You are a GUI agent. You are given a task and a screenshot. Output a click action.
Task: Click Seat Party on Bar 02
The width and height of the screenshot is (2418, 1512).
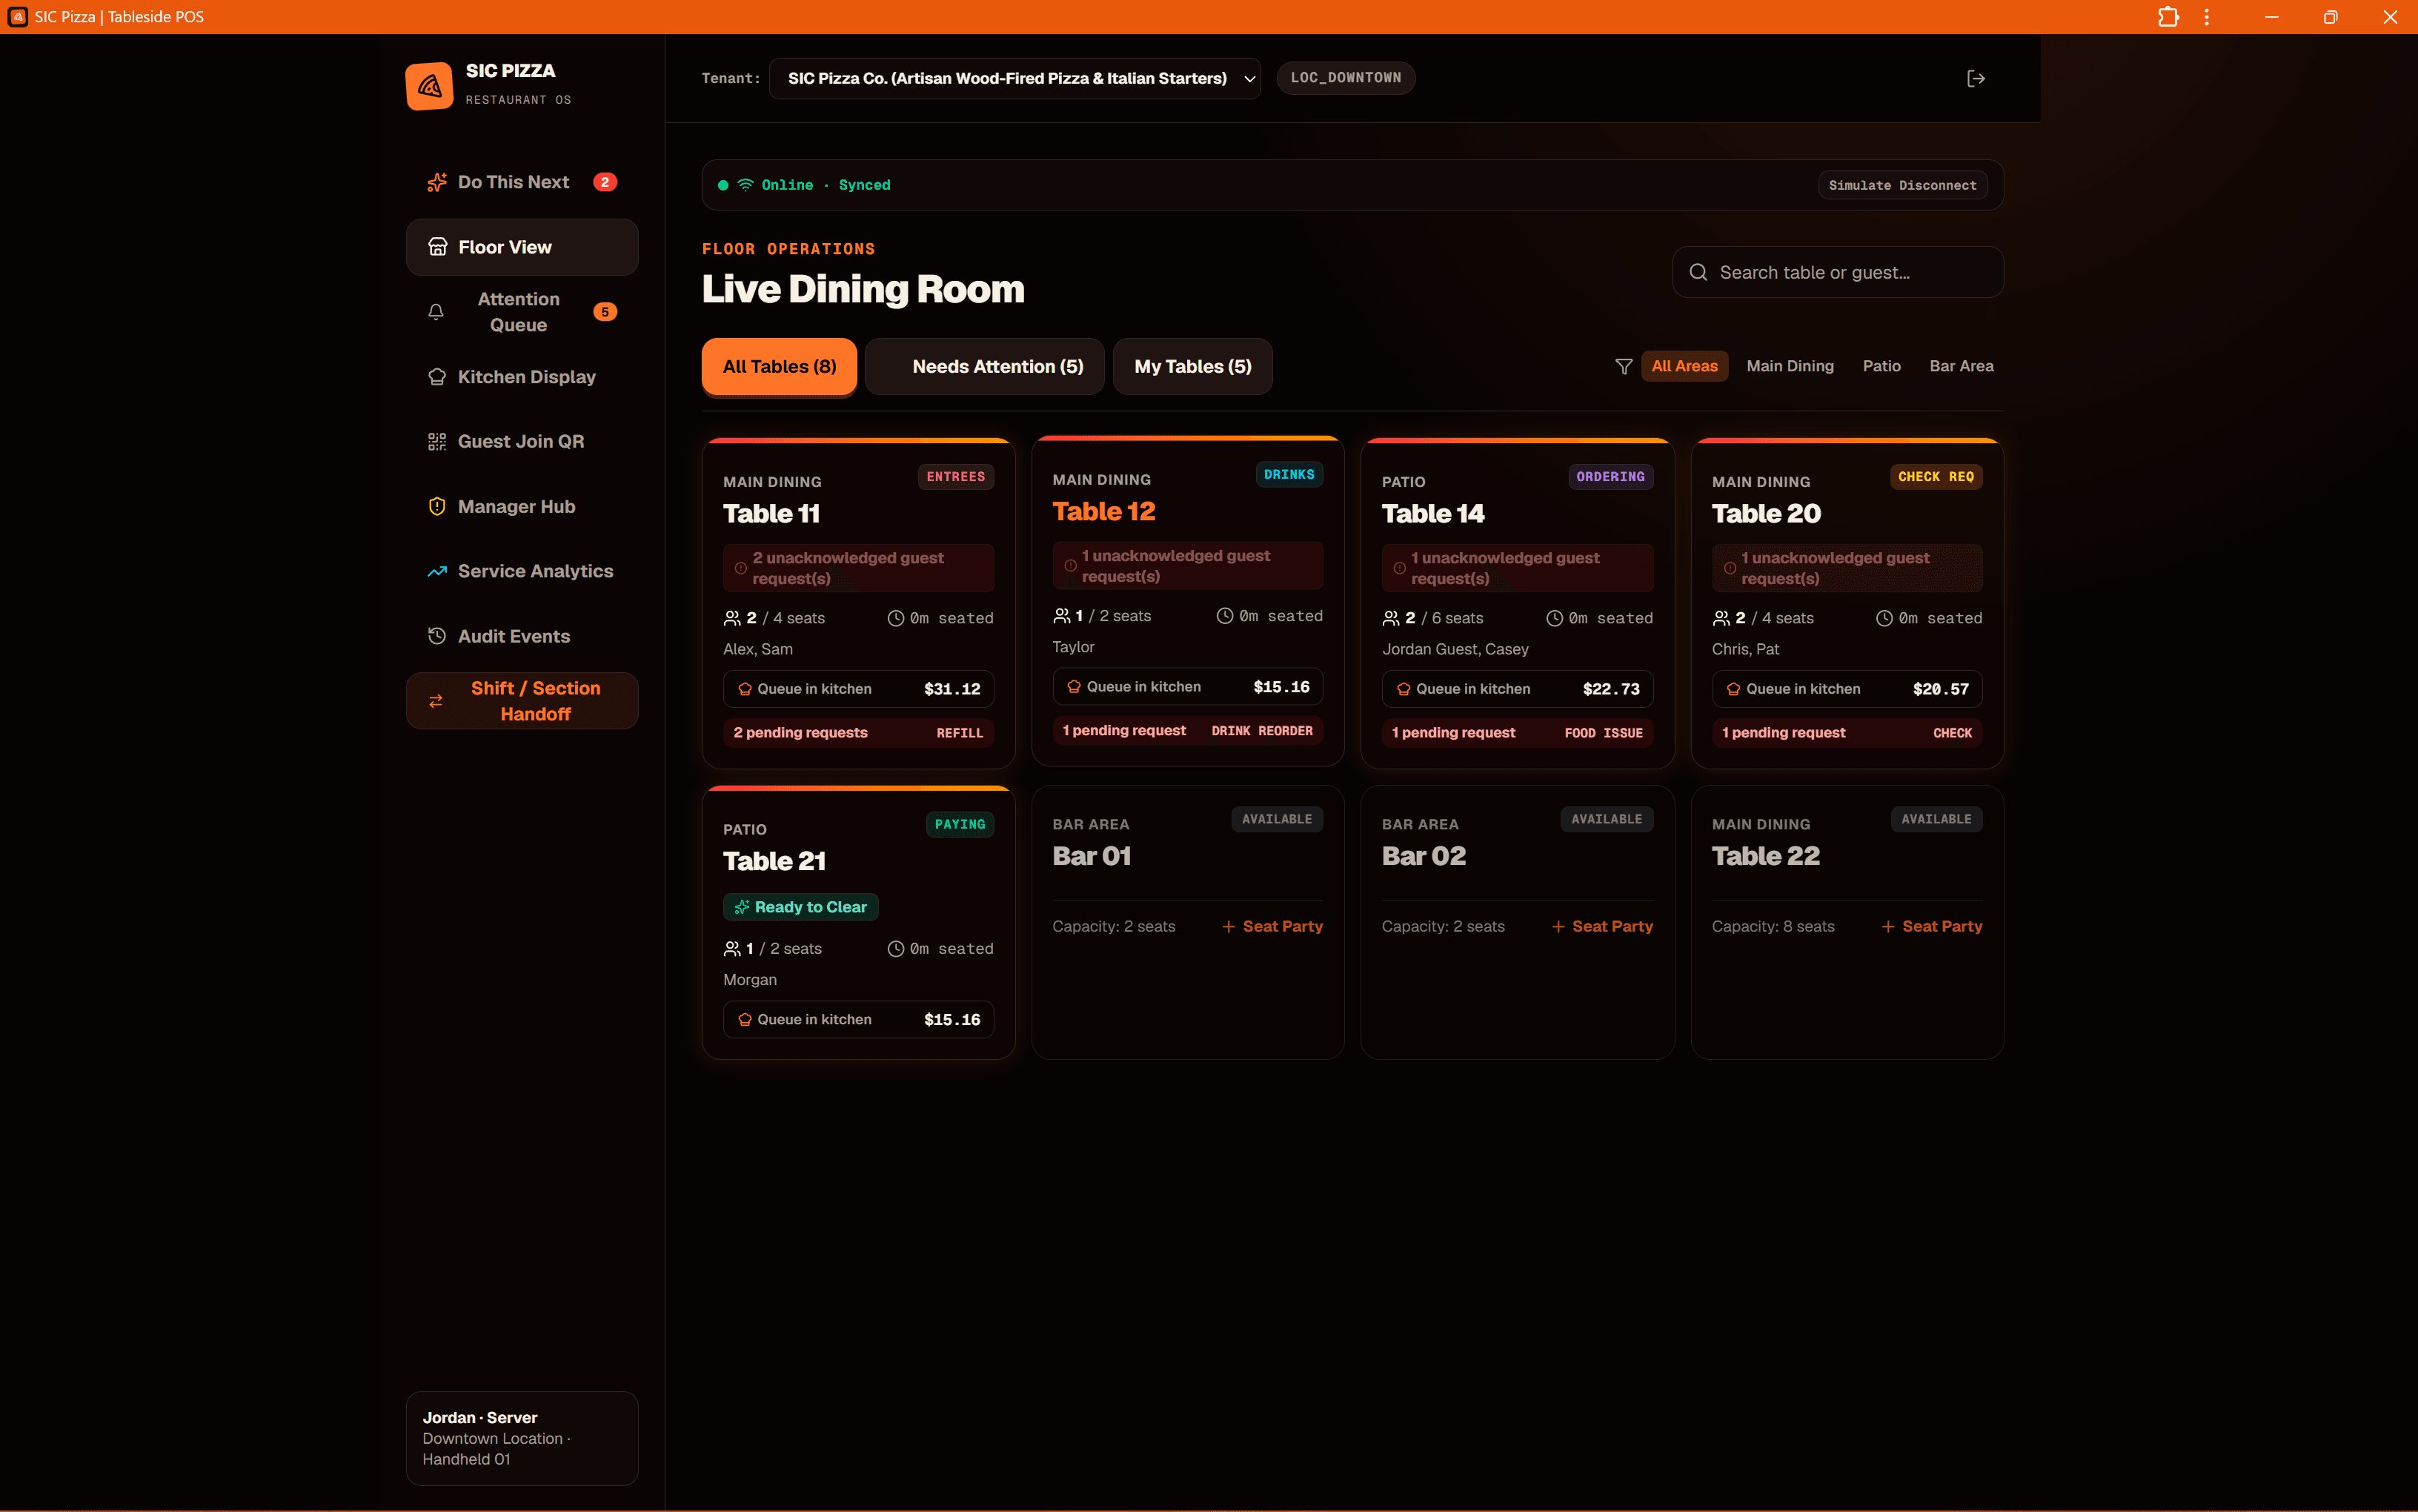(1602, 927)
